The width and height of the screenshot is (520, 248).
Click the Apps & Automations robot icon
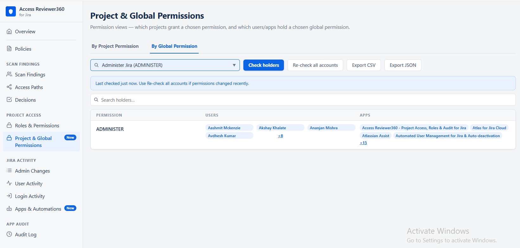click(9, 209)
